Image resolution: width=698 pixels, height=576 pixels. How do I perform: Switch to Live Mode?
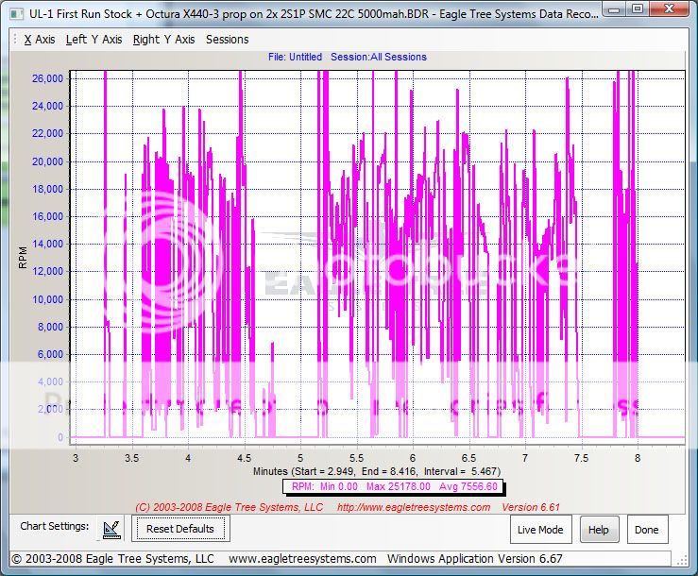(x=540, y=530)
